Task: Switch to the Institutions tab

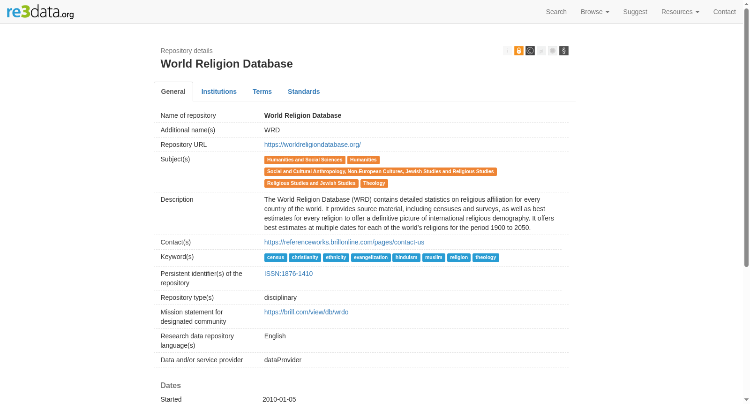Action: point(219,91)
